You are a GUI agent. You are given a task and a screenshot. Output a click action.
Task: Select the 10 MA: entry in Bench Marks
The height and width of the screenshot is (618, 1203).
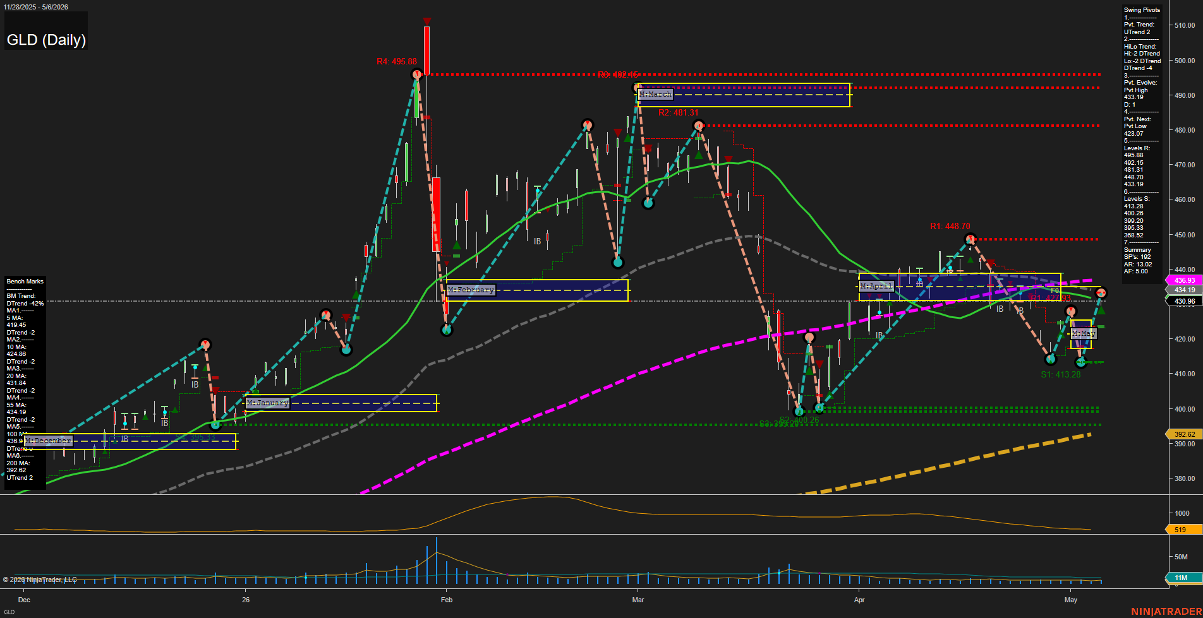coord(16,347)
